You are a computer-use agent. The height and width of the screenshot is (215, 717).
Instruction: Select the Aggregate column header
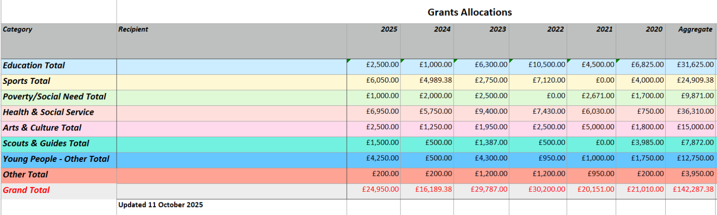tap(695, 29)
